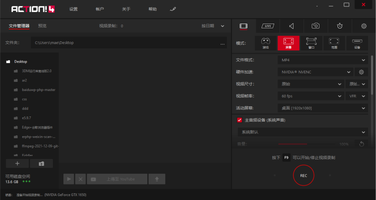
Task: Open the screenshot camera tab
Action: point(315,26)
